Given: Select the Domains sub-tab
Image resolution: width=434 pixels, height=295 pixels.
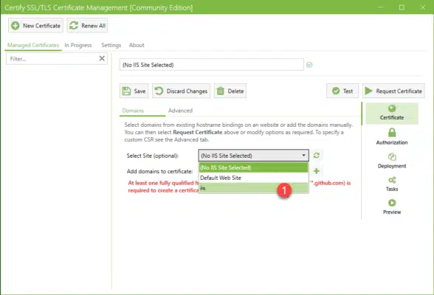Looking at the screenshot, I should pyautogui.click(x=133, y=111).
